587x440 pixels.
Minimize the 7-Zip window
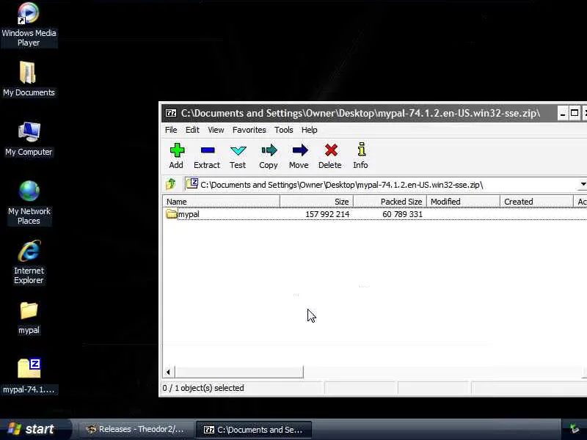pos(563,114)
